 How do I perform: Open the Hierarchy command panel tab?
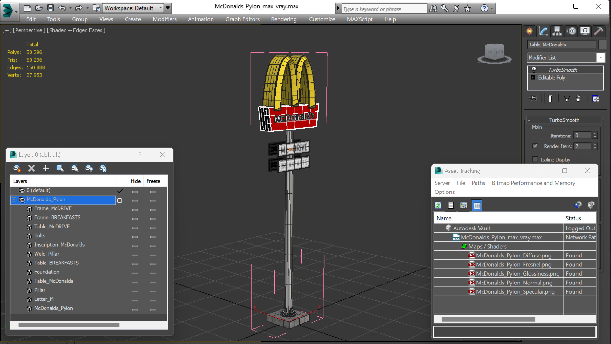pos(557,31)
